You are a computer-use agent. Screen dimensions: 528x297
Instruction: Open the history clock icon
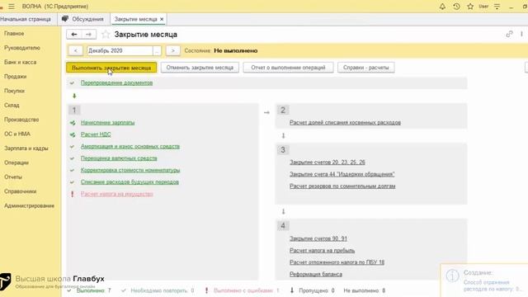tap(456, 7)
